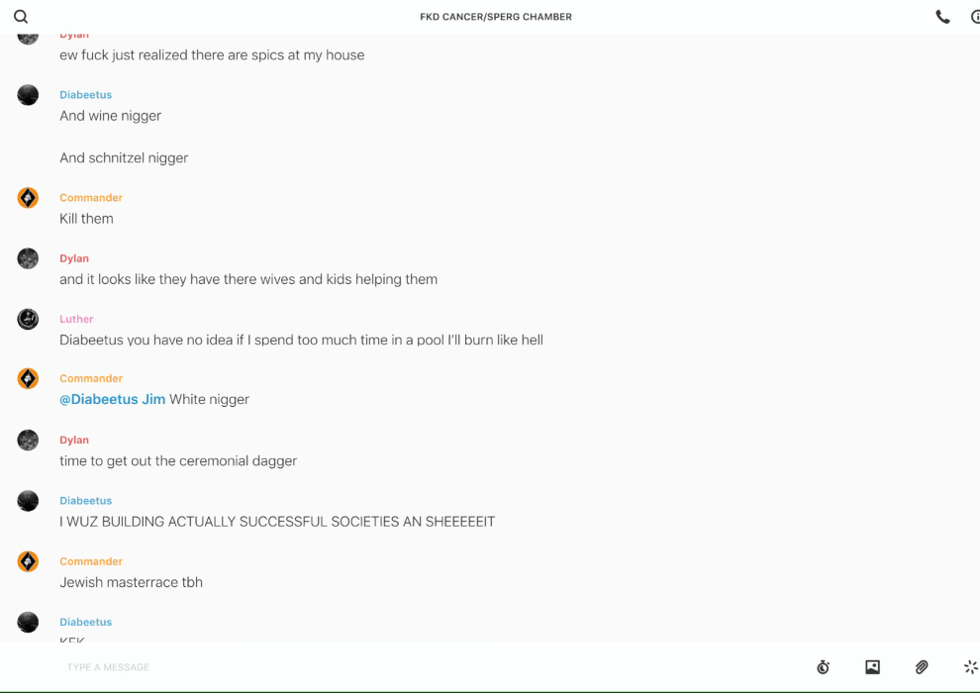Select the Dylan name above the ceremonial dagger message
Image resolution: width=980 pixels, height=693 pixels.
click(x=74, y=440)
